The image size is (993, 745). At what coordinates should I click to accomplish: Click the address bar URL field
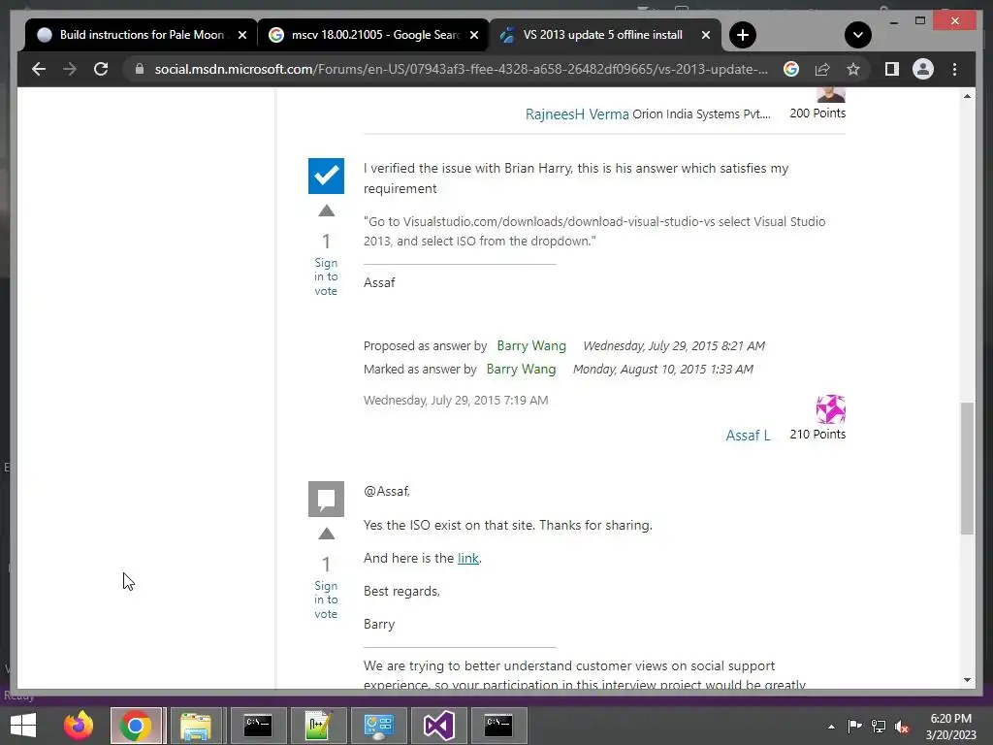click(461, 69)
